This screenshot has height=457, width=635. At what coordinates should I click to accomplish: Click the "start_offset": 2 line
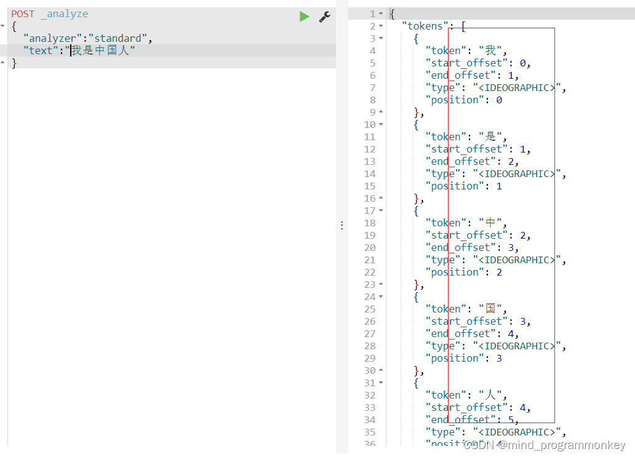[478, 236]
